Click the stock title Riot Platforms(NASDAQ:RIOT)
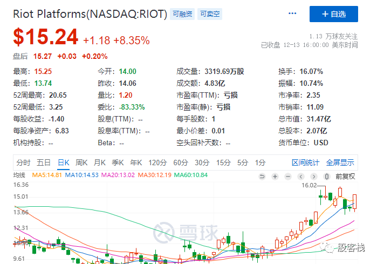Viewport: 377px width, 264px height. point(90,14)
